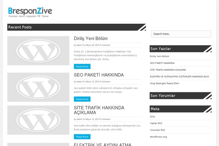This screenshot has height=146, width=219.
Task: Click the excerpt text beginning 'Diriliş 22.'
Action: [x=105, y=55]
